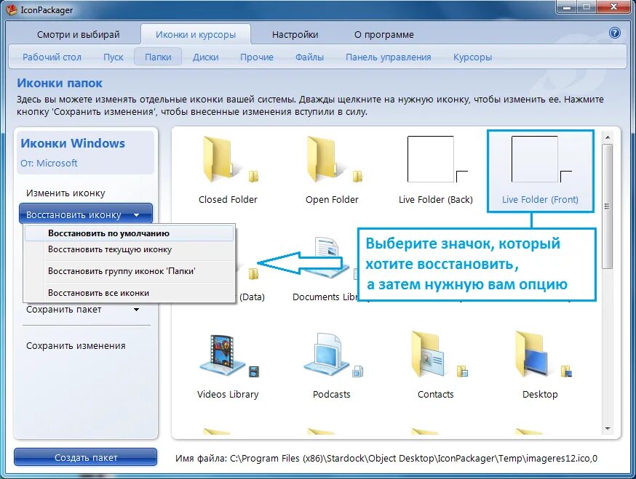
Task: Click the От: Microsoft author link
Action: tap(49, 164)
